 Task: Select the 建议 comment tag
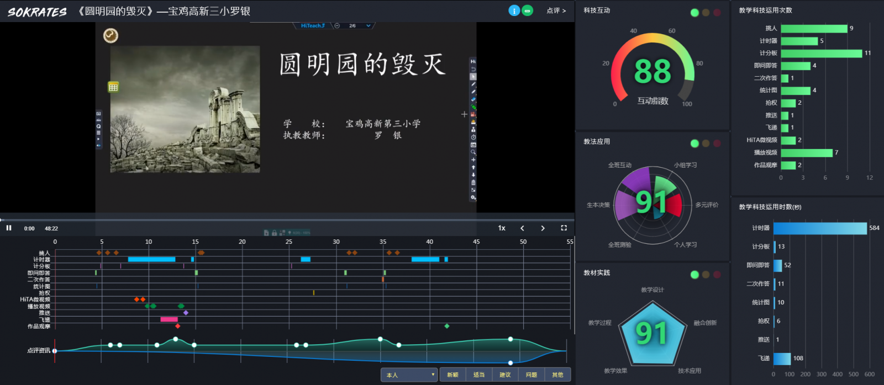pyautogui.click(x=505, y=375)
